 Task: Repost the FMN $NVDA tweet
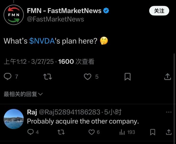click(48, 77)
